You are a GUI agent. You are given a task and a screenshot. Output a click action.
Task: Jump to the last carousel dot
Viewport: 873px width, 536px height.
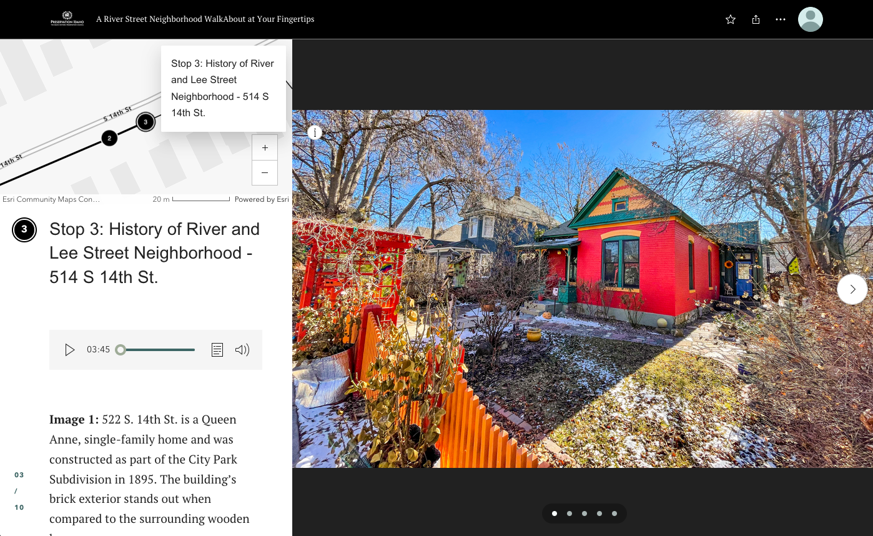point(614,513)
